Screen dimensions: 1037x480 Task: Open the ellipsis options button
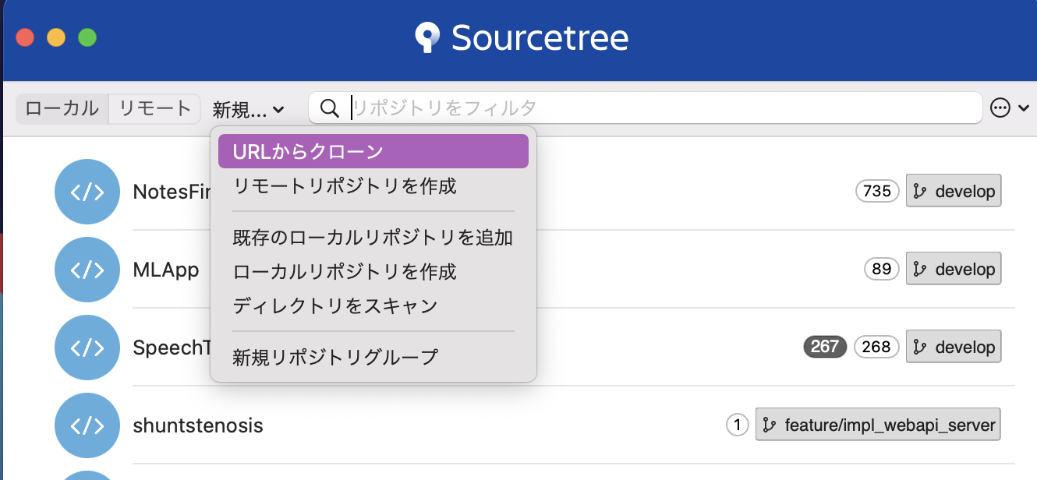click(1000, 108)
